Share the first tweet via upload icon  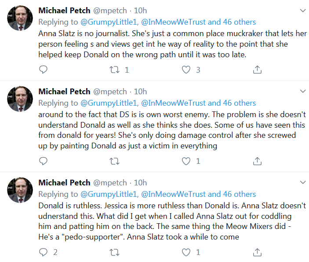point(257,70)
